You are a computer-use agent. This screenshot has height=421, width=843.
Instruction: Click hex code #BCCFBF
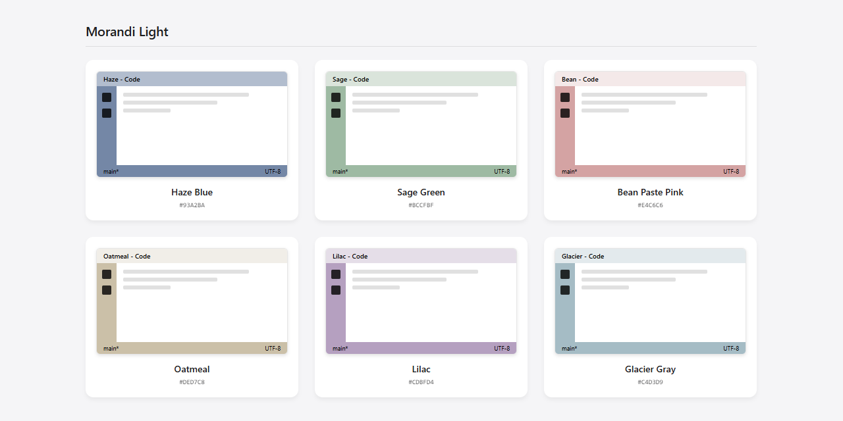click(x=421, y=205)
